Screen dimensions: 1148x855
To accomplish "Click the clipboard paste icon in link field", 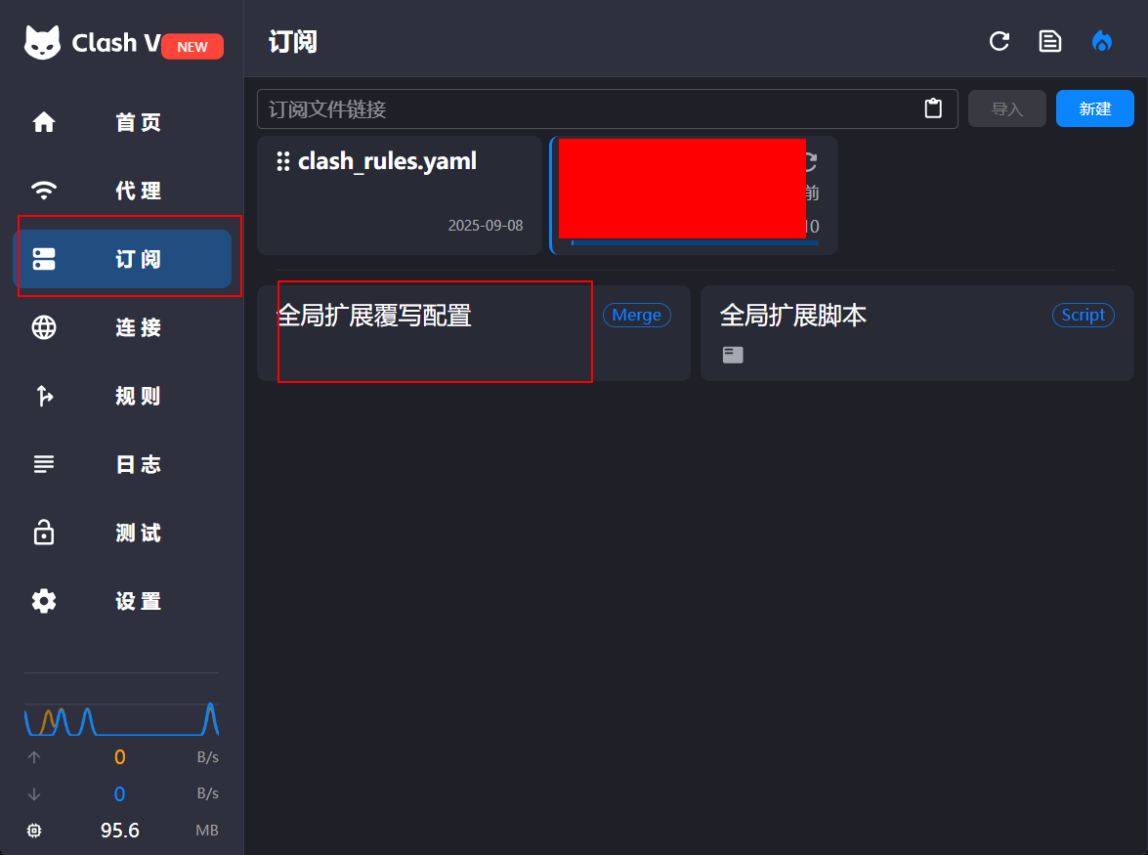I will click(933, 108).
